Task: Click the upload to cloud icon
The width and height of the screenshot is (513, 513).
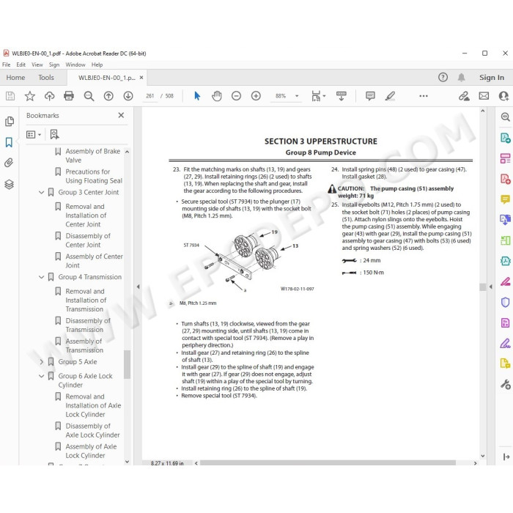Action: click(x=49, y=96)
